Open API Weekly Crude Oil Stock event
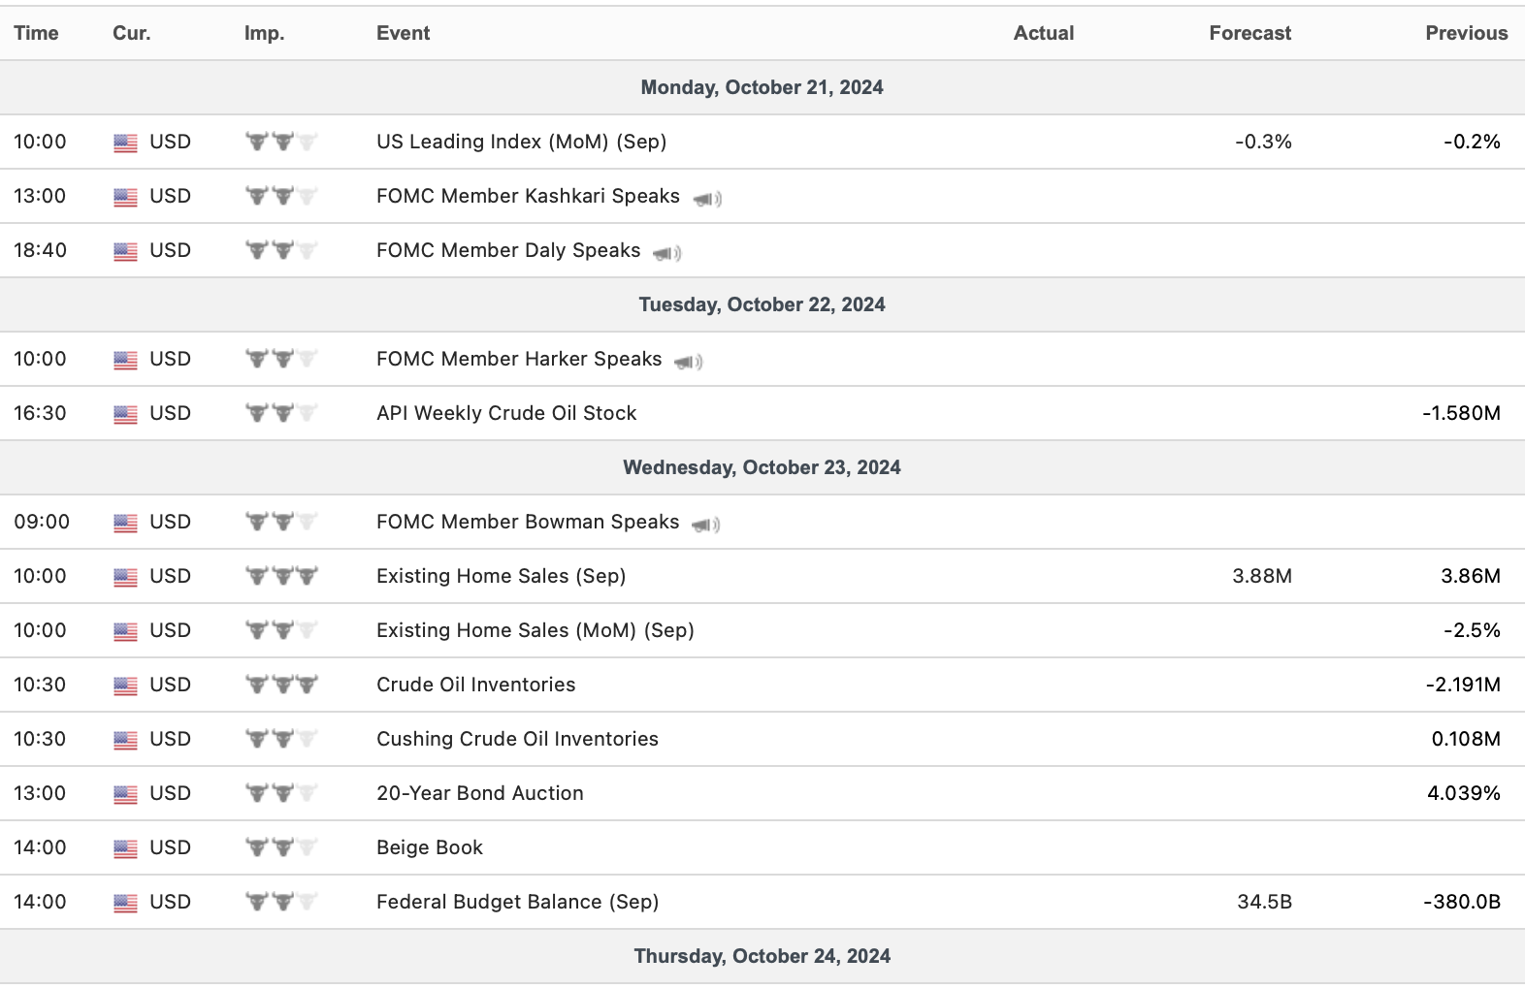 [x=506, y=413]
